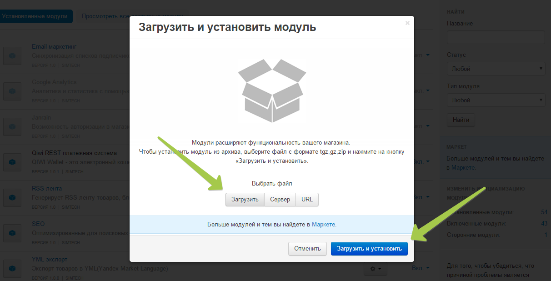Click the SEO module icon
Viewport: 551px width, 281px height.
pyautogui.click(x=12, y=233)
